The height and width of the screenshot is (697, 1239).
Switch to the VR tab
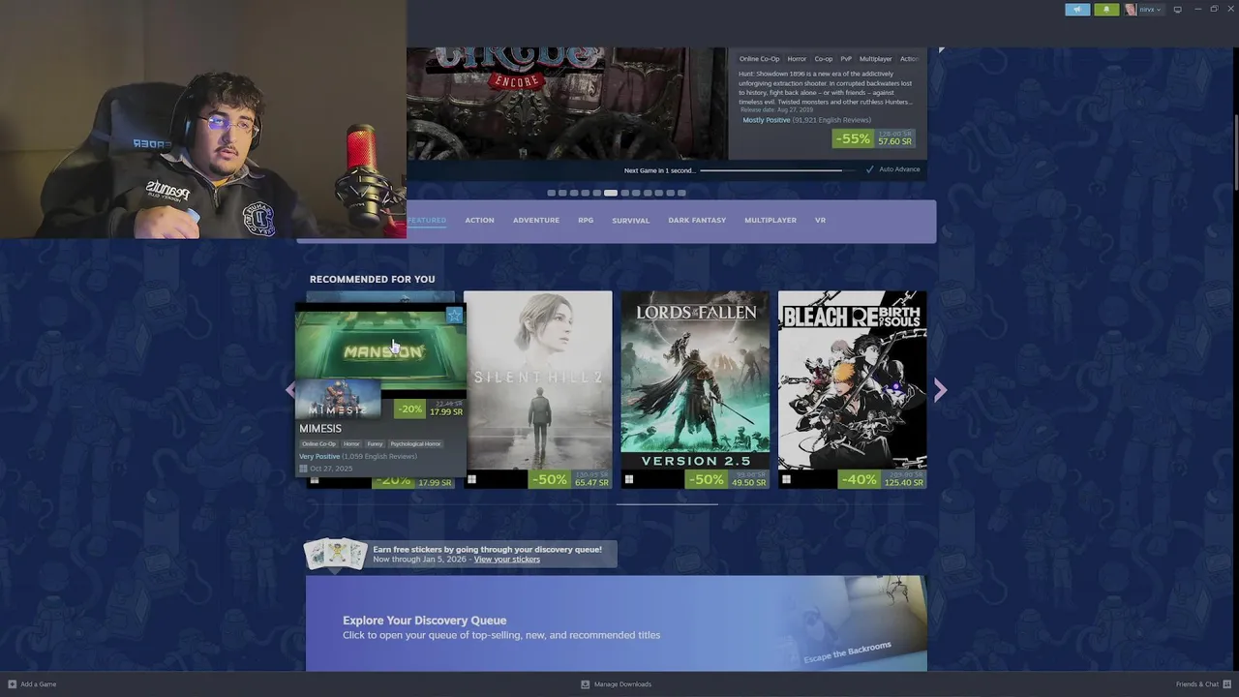tap(820, 221)
